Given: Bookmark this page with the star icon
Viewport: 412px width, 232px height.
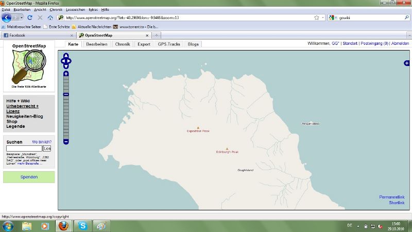Looking at the screenshot, I should pyautogui.click(x=317, y=18).
